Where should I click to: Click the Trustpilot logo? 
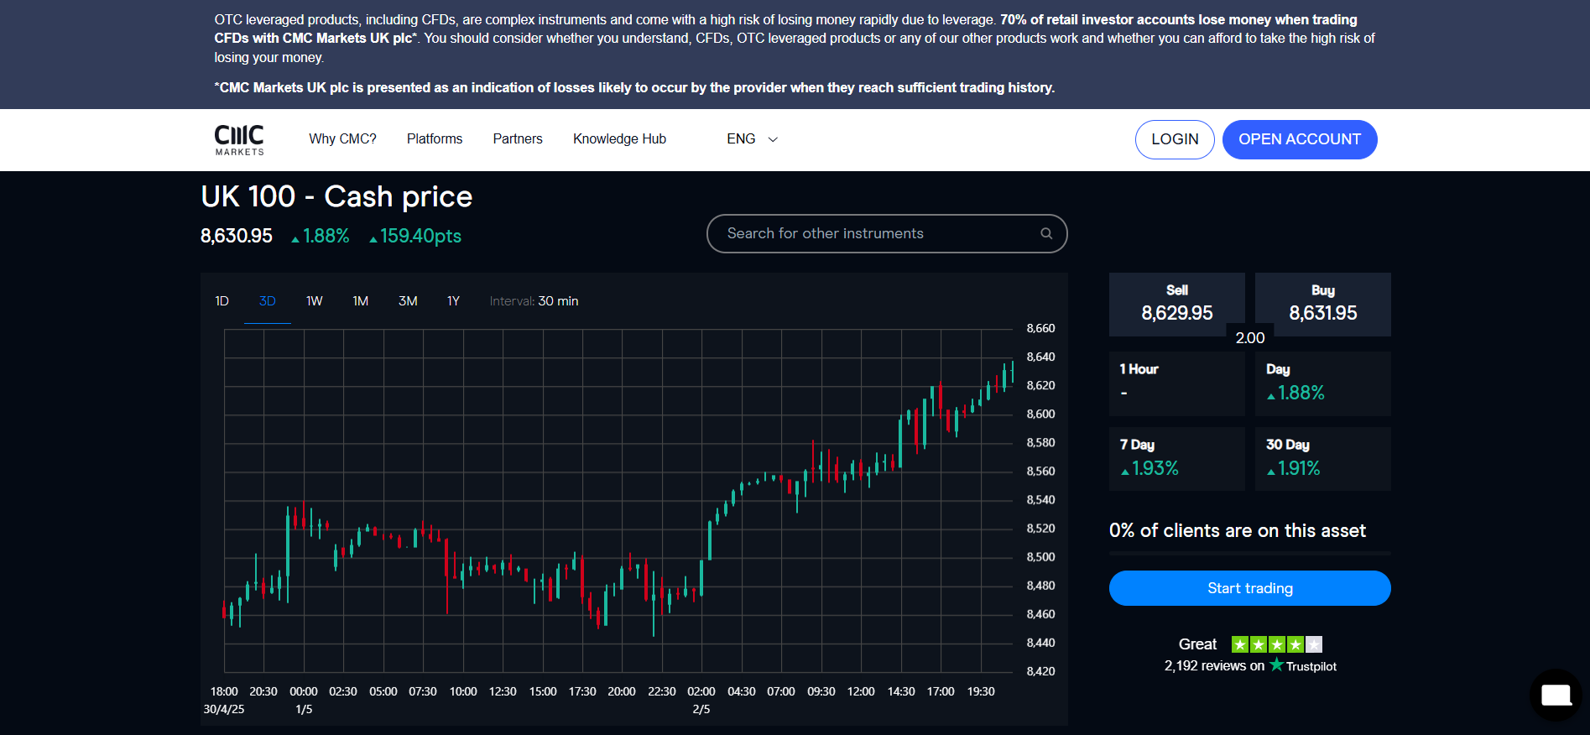click(1303, 666)
